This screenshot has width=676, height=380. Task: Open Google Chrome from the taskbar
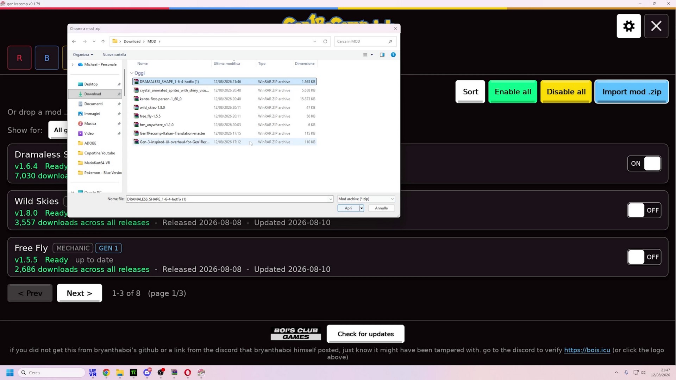106,373
